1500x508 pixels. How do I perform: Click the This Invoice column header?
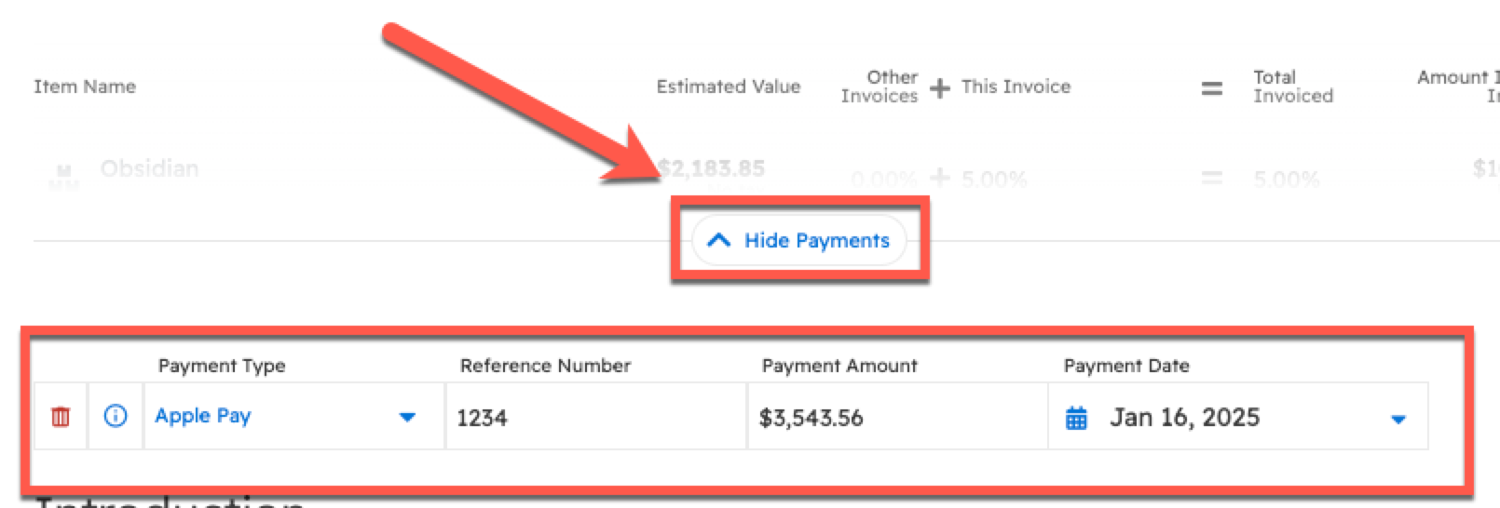1016,87
